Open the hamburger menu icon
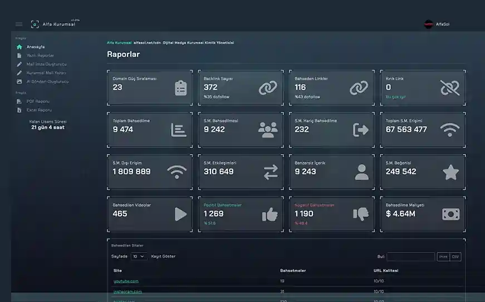The image size is (485, 302). 19,24
